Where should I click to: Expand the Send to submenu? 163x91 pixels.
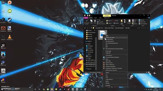(115, 73)
